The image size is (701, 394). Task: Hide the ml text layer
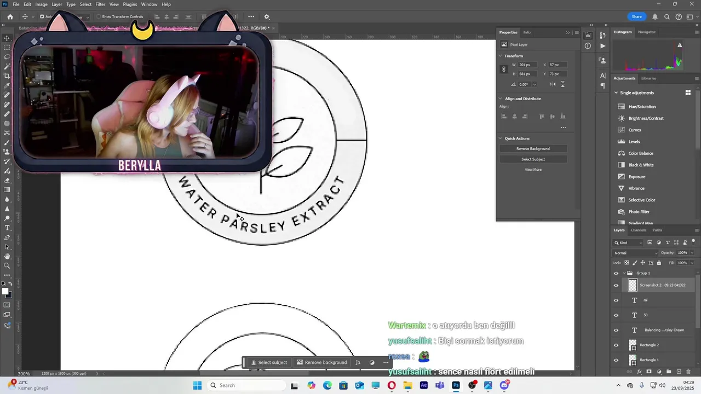click(x=616, y=300)
